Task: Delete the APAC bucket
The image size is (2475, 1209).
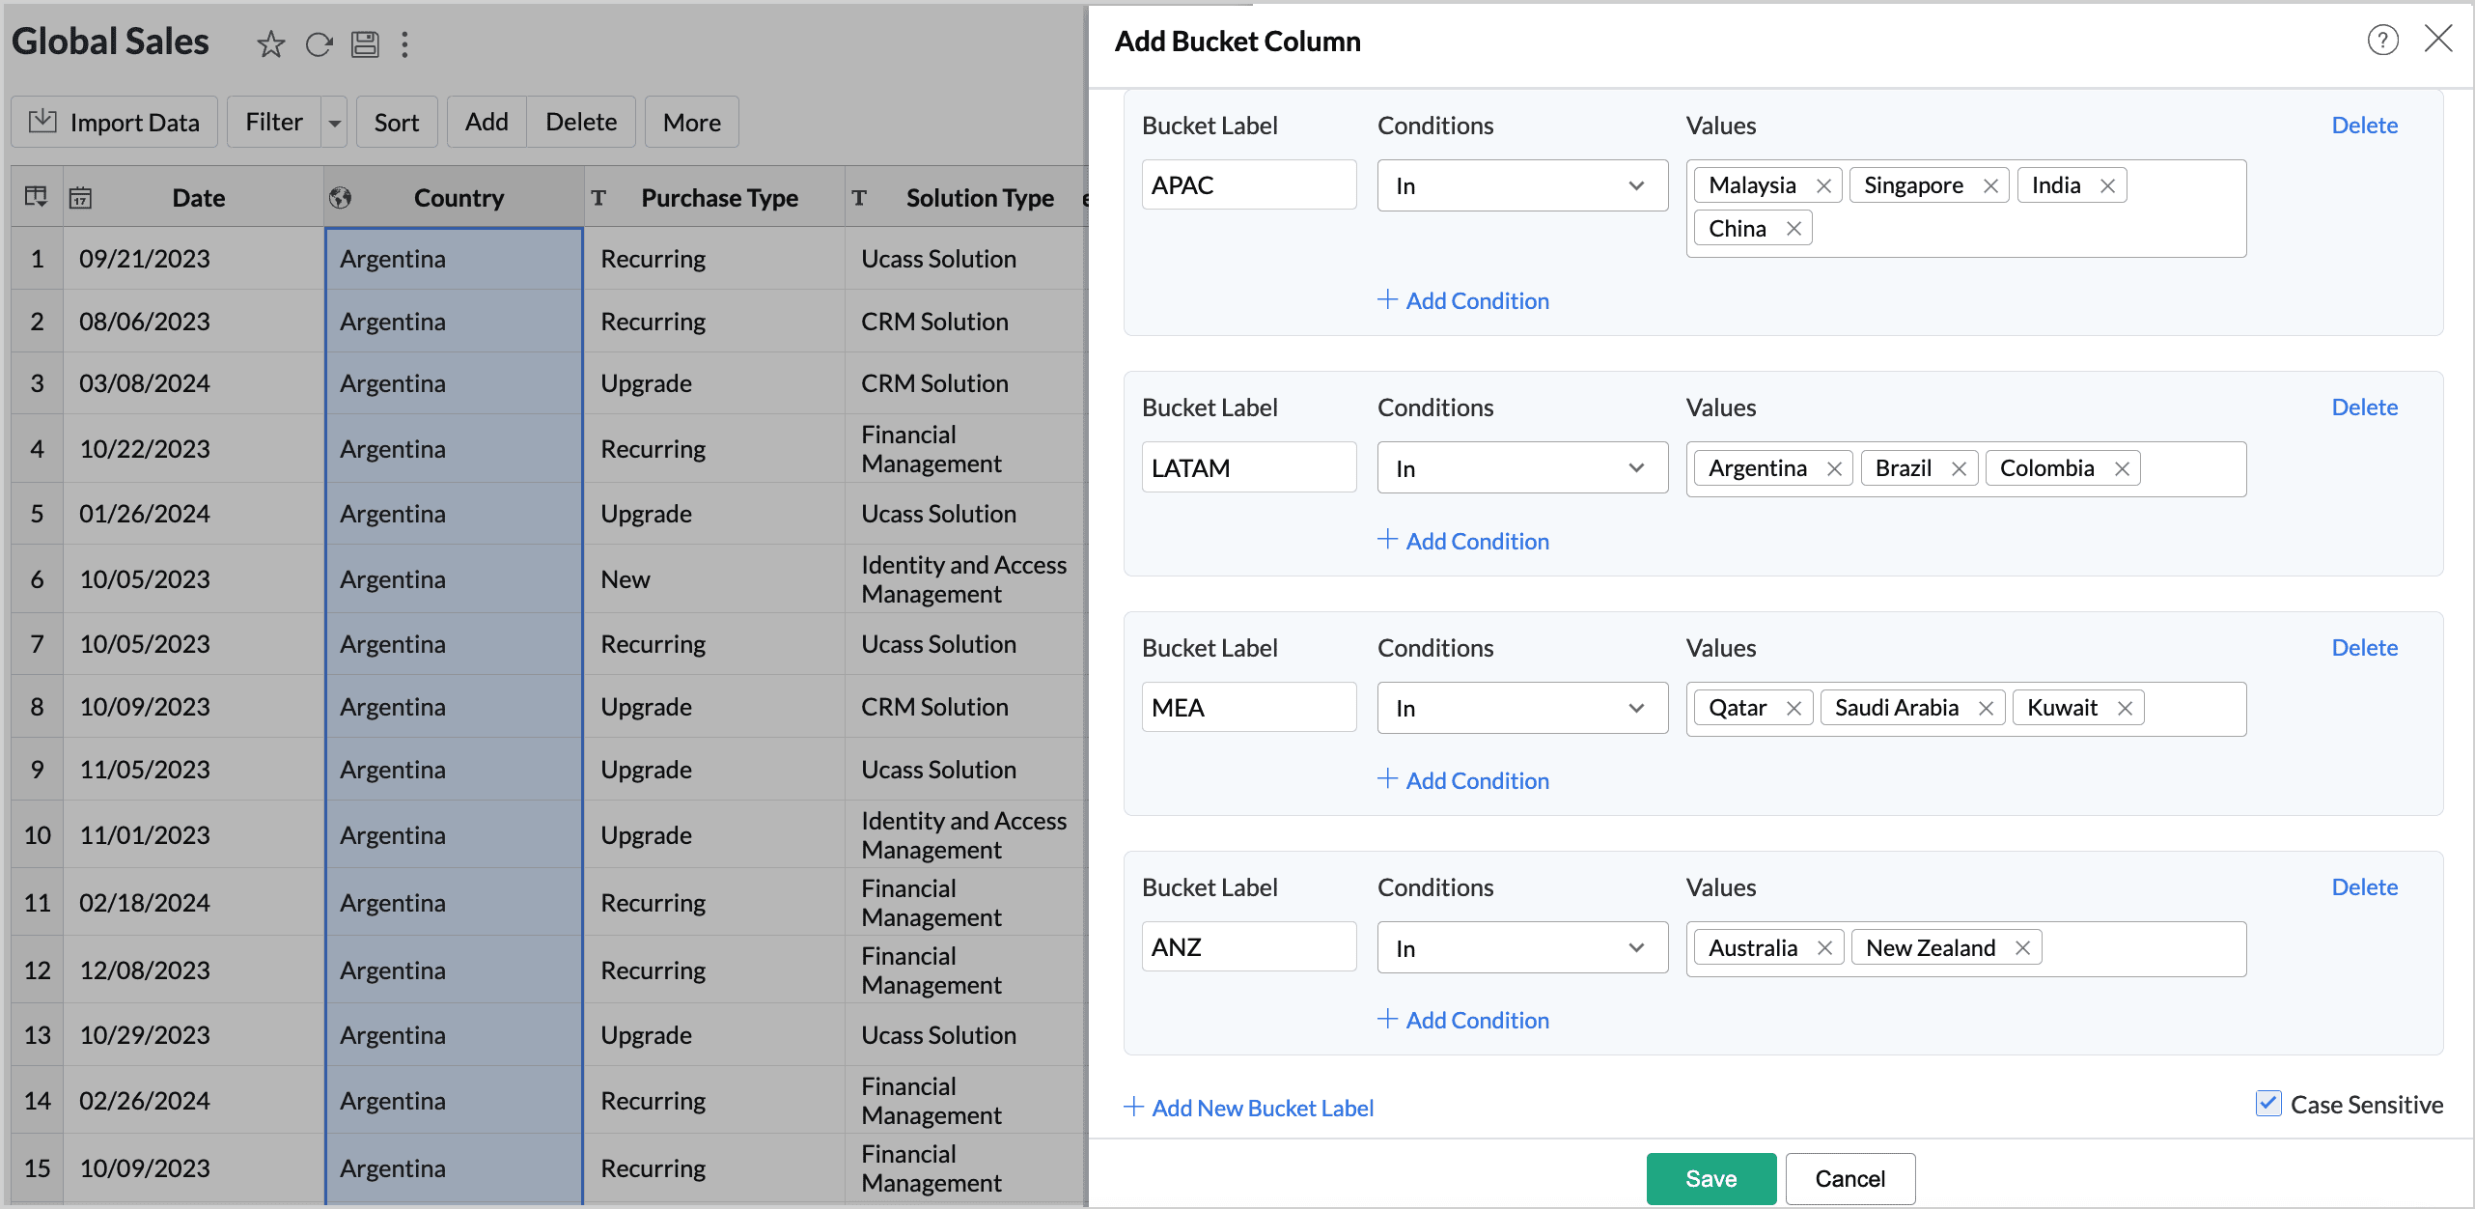Action: tap(2364, 126)
